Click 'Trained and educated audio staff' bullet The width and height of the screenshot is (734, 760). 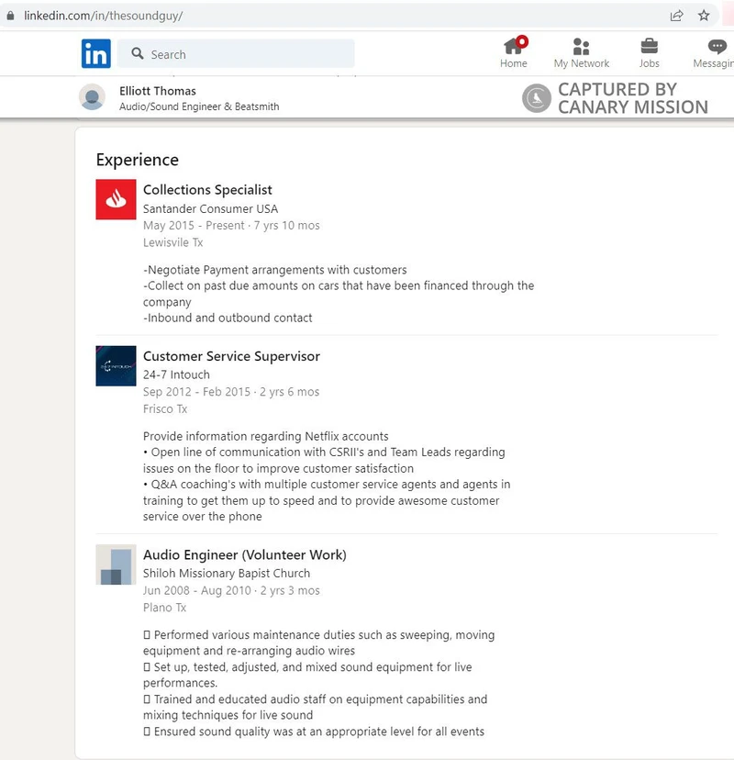pos(315,707)
